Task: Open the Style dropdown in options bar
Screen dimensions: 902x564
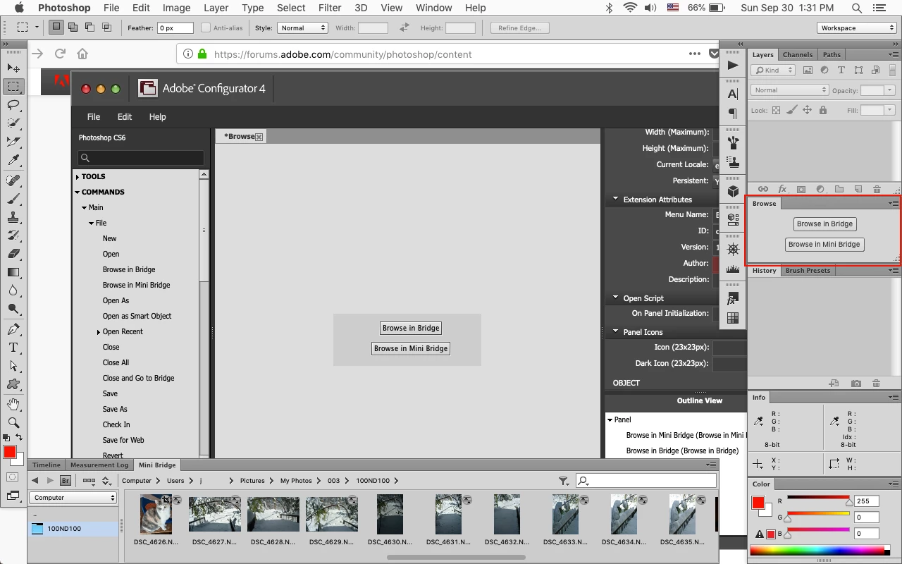Action: [302, 28]
